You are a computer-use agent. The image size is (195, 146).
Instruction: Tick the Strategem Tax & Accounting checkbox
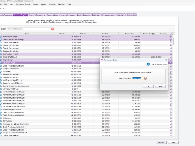tap(171, 124)
